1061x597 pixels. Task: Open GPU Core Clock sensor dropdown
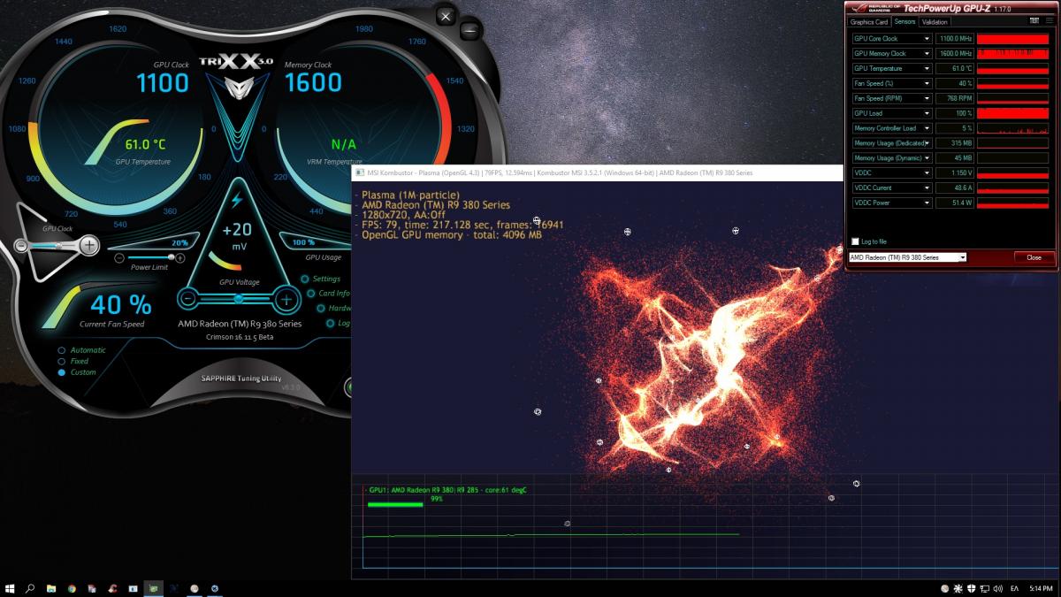pos(927,39)
